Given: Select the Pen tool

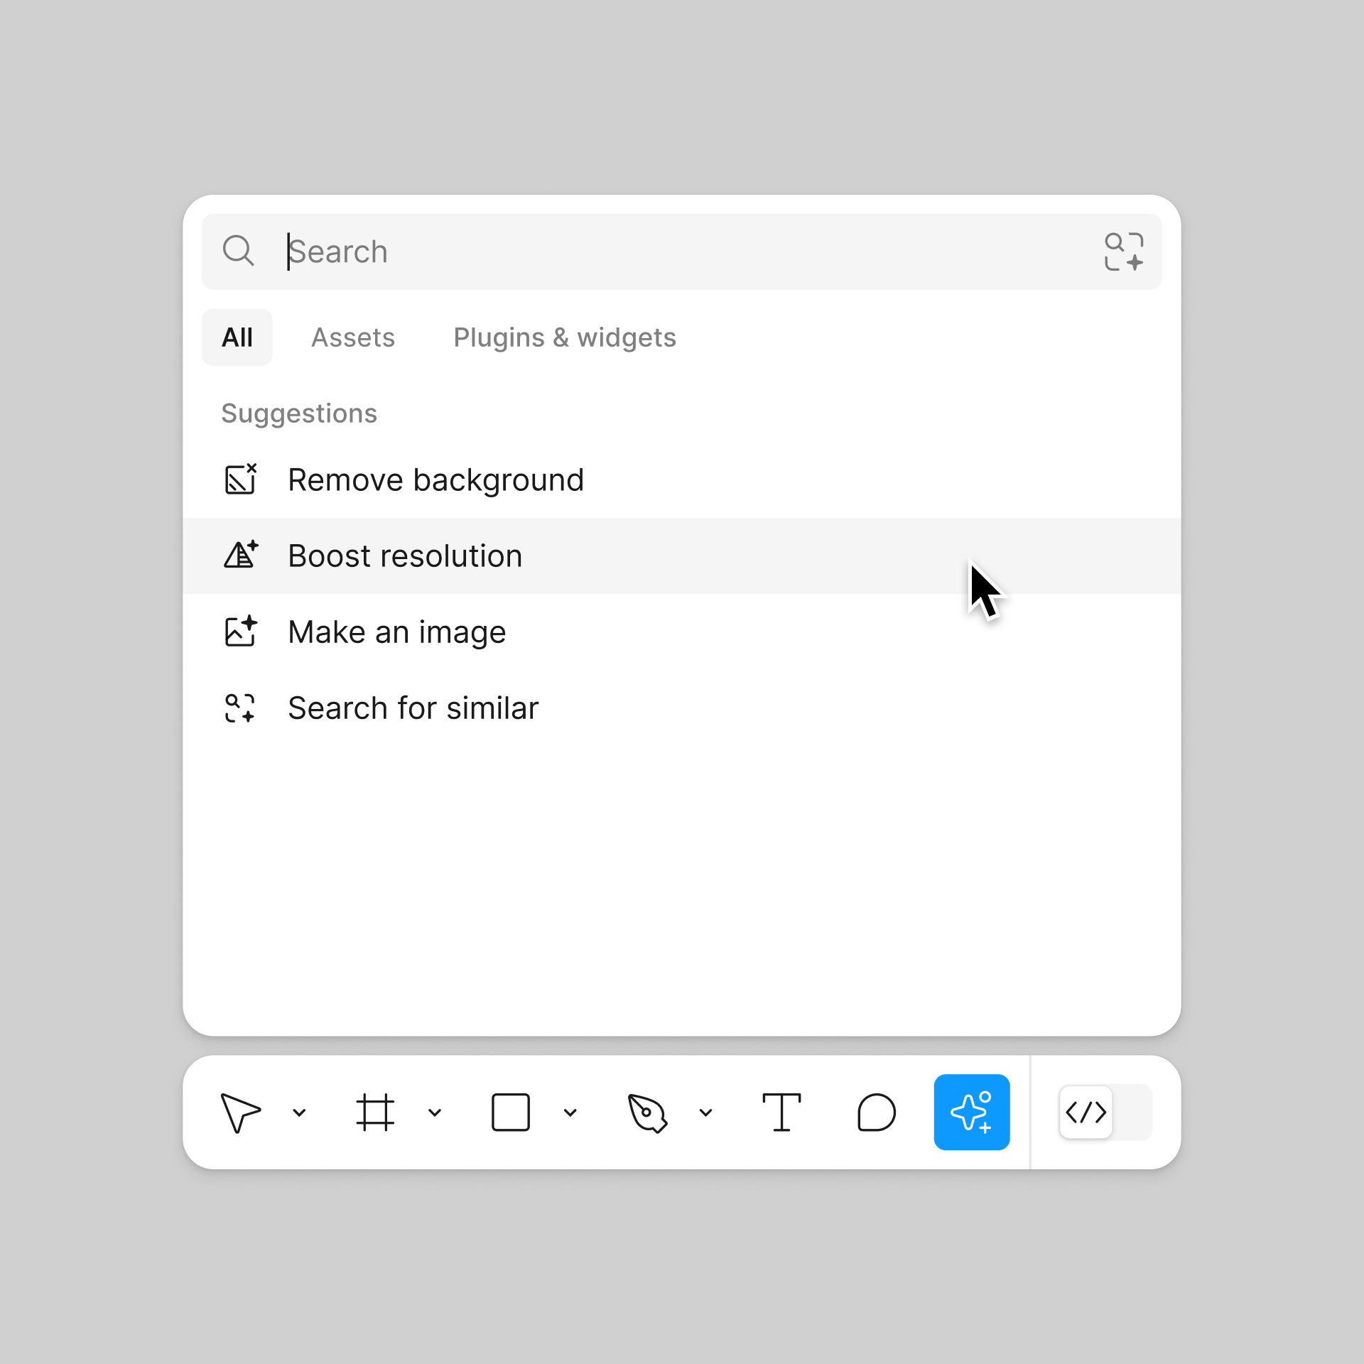Looking at the screenshot, I should [x=646, y=1112].
